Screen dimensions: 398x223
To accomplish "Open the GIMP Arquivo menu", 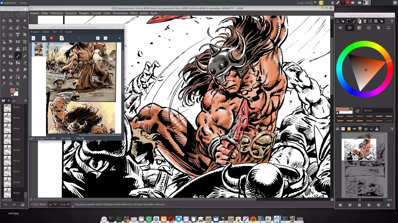I will click(x=35, y=13).
